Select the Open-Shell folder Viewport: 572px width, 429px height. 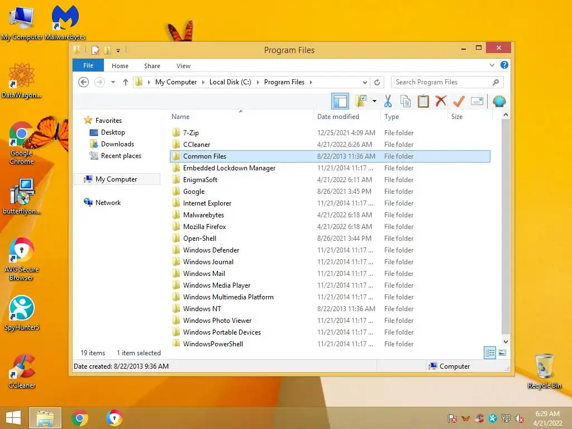(330, 238)
